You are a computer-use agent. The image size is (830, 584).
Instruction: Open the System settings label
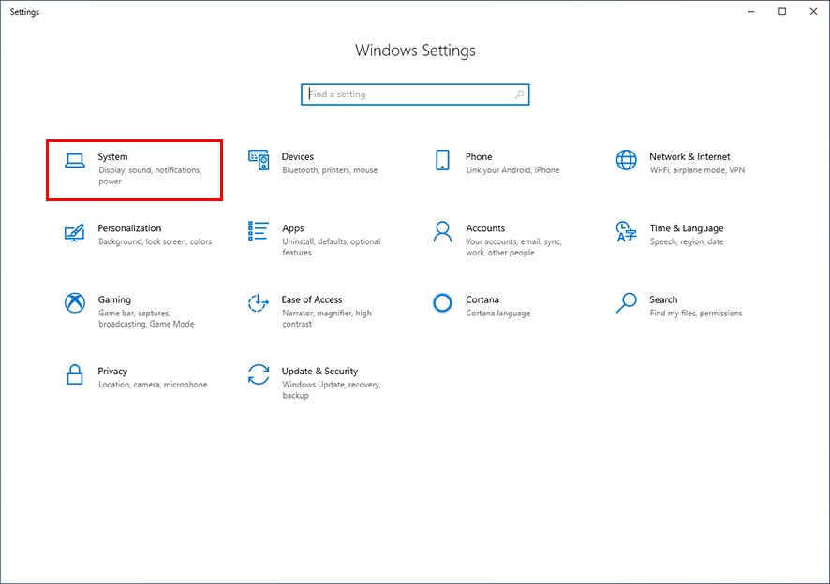(112, 156)
